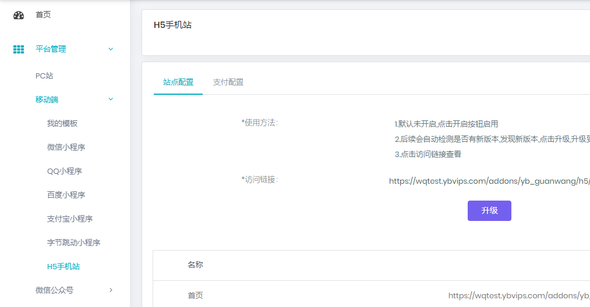Expand the 微信公众号 submenu arrow
The width and height of the screenshot is (590, 307).
(111, 290)
